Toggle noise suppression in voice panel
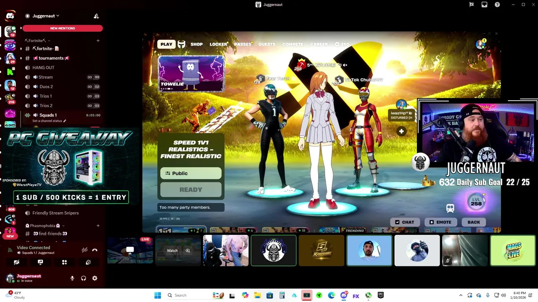This screenshot has width=538, height=302. 84,250
